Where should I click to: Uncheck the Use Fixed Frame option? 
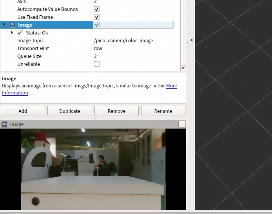point(97,17)
